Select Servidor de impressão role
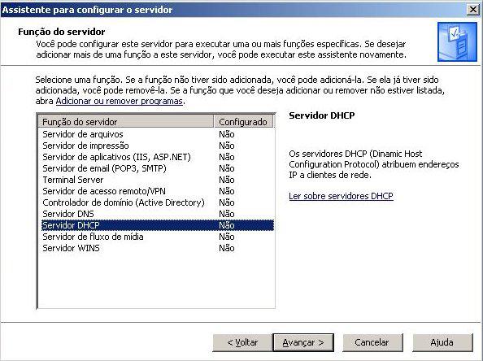Image resolution: width=483 pixels, height=361 pixels. tap(157, 146)
